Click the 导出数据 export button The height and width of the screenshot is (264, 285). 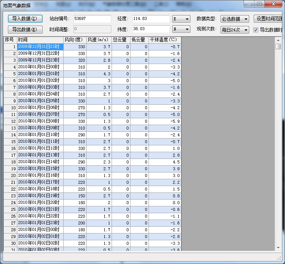(x=25, y=29)
